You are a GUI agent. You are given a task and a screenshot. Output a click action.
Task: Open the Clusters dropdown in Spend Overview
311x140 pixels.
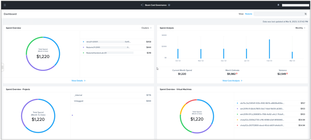[146, 28]
